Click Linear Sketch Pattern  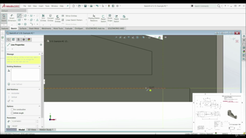[72, 20]
